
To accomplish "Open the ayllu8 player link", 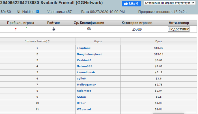I will [x=81, y=78].
